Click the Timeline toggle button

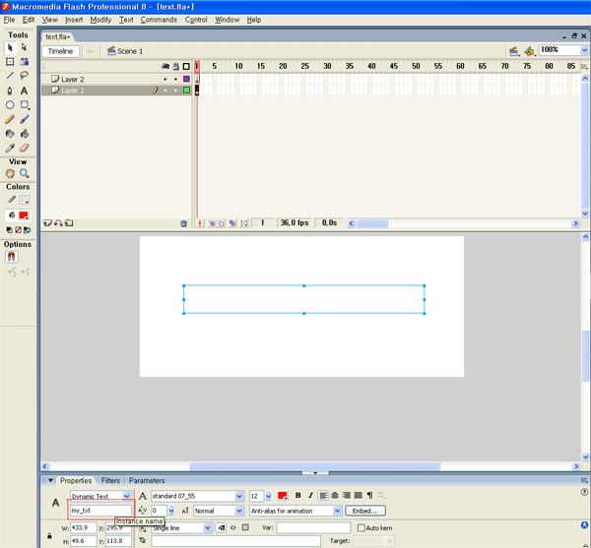point(60,51)
